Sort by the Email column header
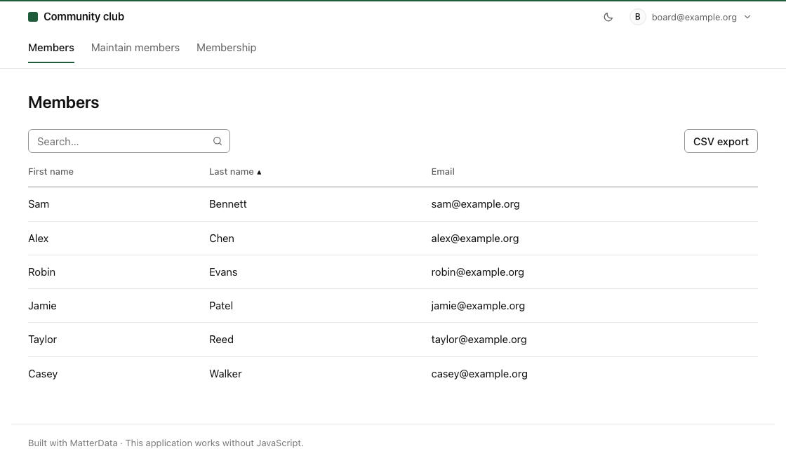Image resolution: width=786 pixels, height=456 pixels. (x=443, y=172)
